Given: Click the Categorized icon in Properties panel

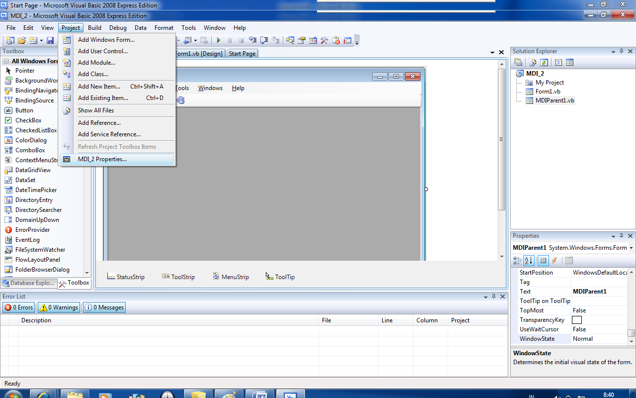Looking at the screenshot, I should pos(517,260).
